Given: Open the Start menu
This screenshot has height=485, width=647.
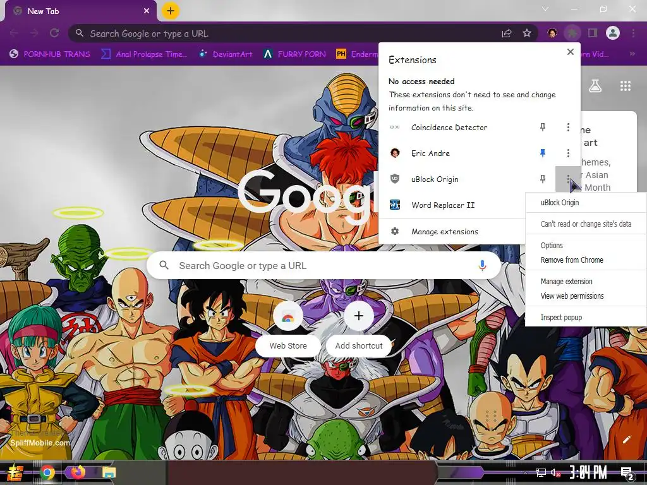Looking at the screenshot, I should [15, 472].
